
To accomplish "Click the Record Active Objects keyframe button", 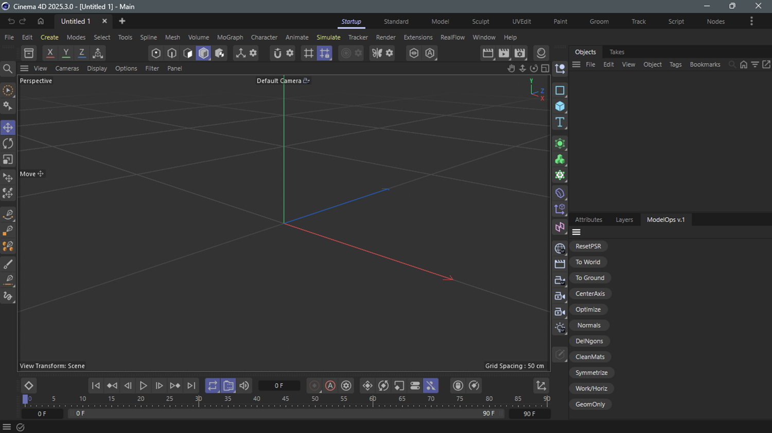I will coord(314,386).
